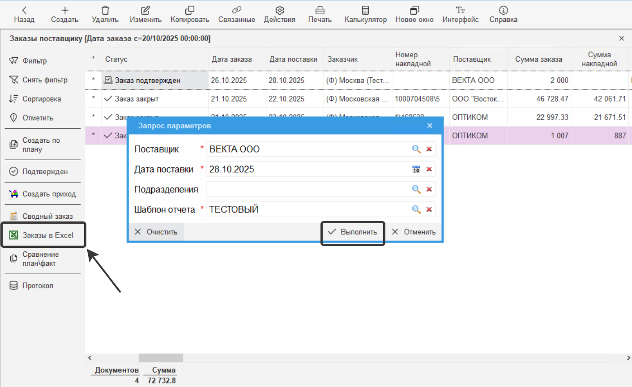
Task: Open supplier lookup magnifier for Поставщик
Action: (x=416, y=149)
